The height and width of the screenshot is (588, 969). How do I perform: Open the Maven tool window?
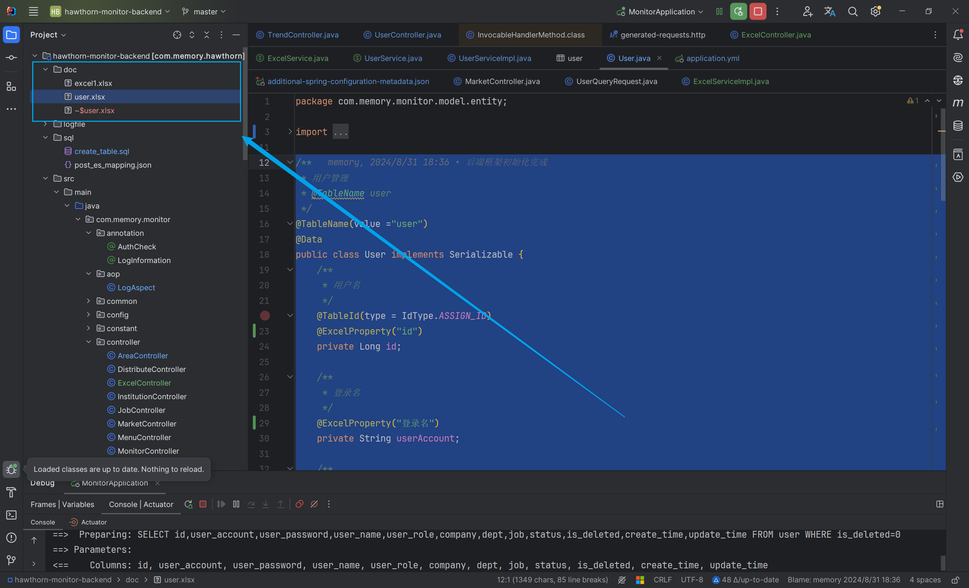[x=958, y=103]
